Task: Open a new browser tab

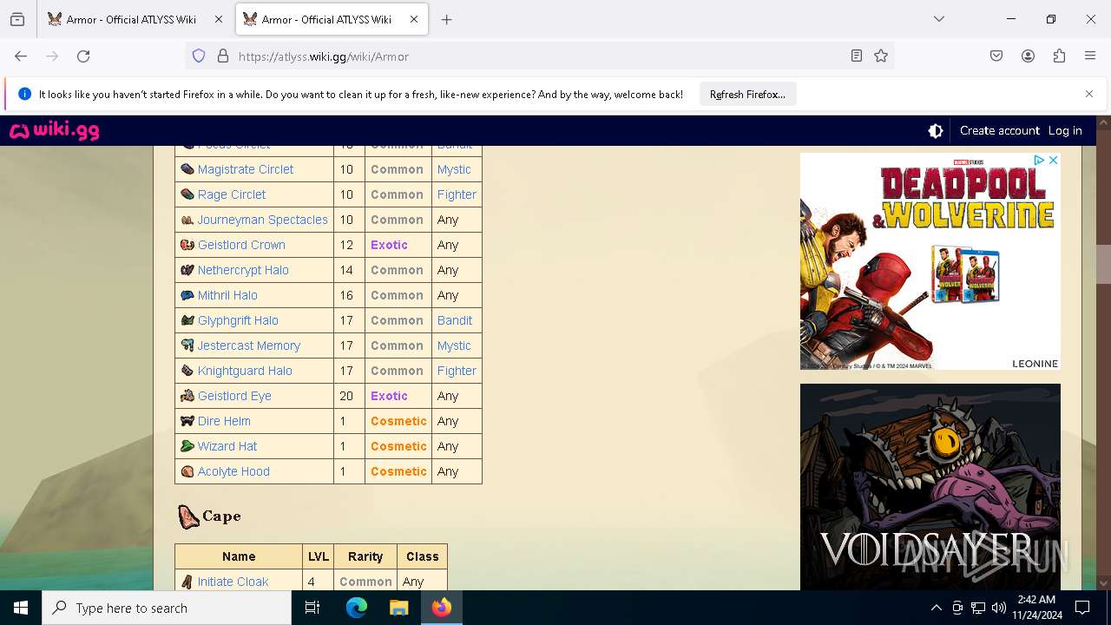Action: (446, 19)
